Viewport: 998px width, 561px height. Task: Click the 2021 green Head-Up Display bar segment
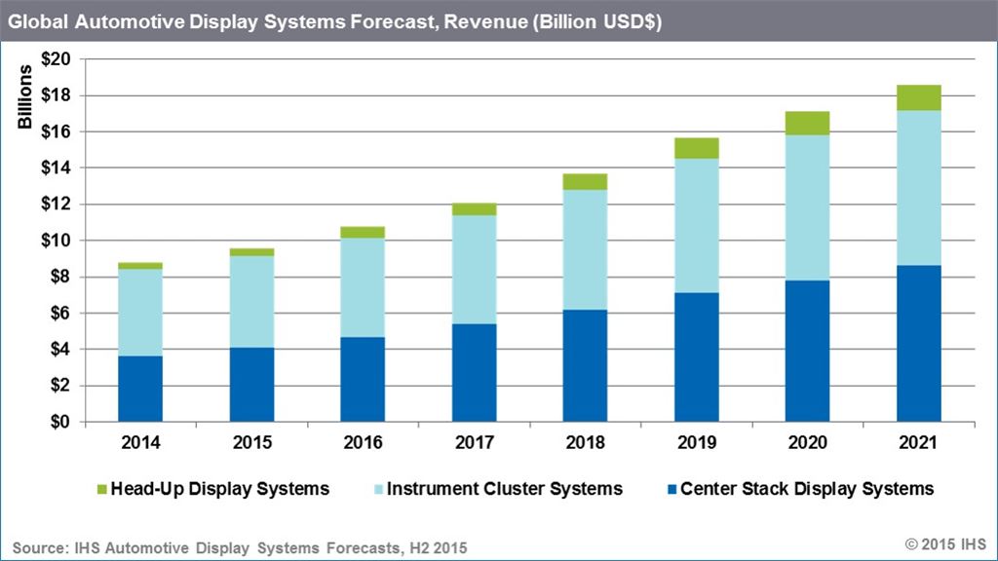point(919,97)
